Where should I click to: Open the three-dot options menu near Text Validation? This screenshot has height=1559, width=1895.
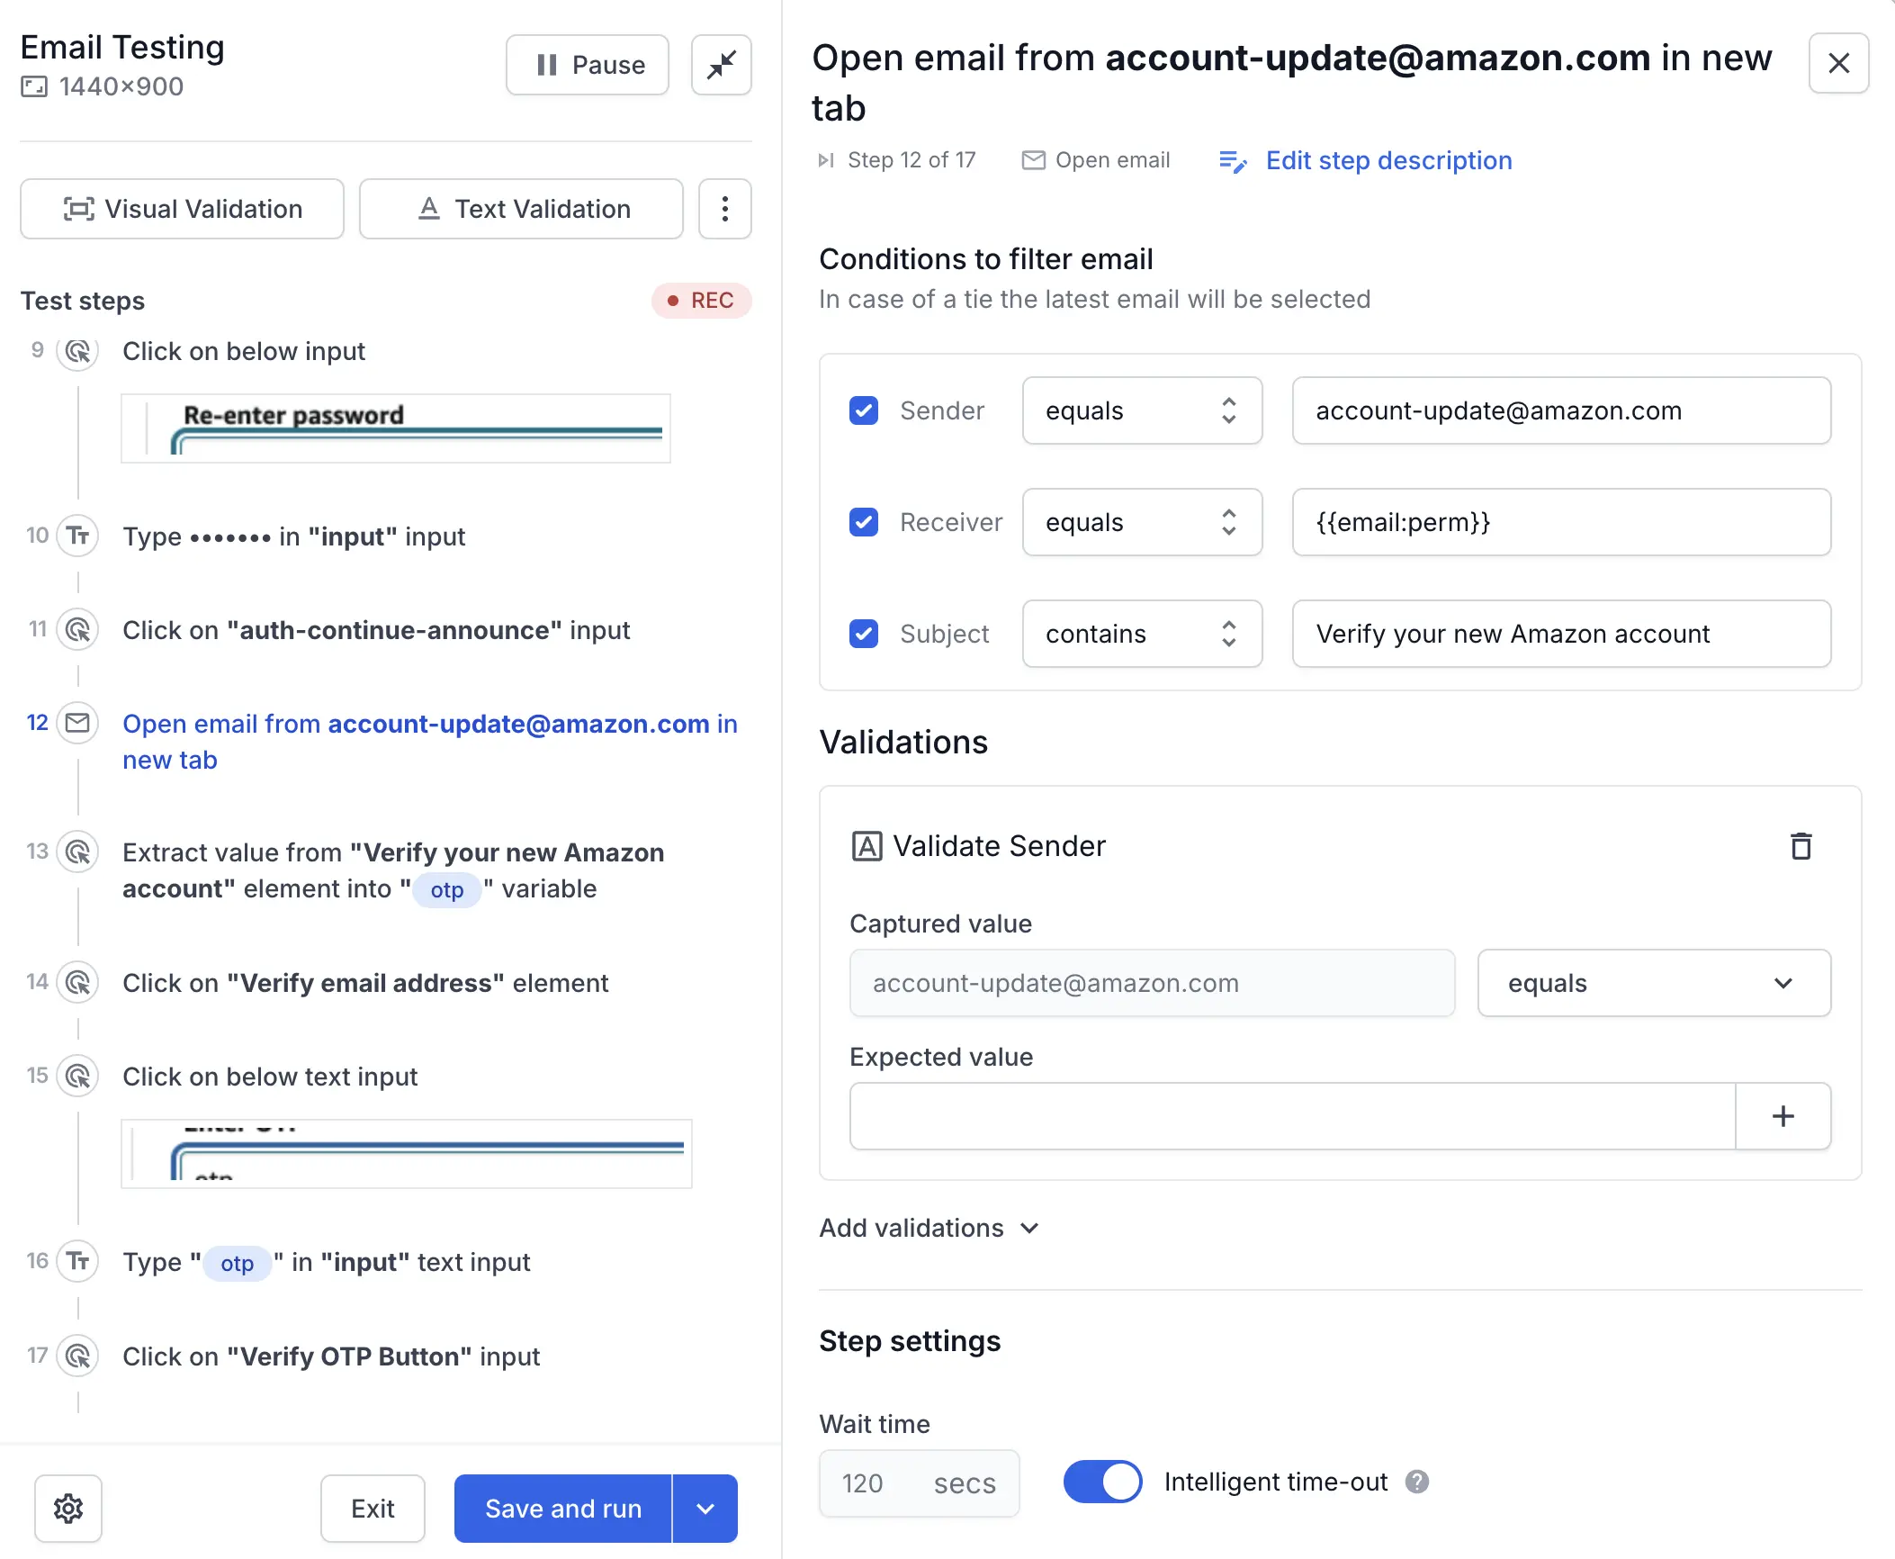(724, 209)
